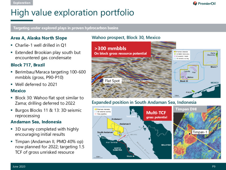Click the 'P9' page number

tap(214, 167)
